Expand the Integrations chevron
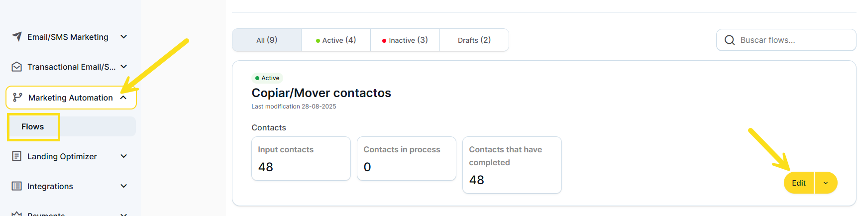 pyautogui.click(x=124, y=186)
